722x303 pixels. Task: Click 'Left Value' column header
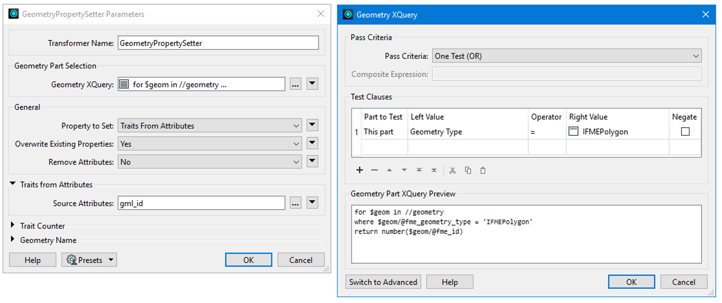point(468,117)
